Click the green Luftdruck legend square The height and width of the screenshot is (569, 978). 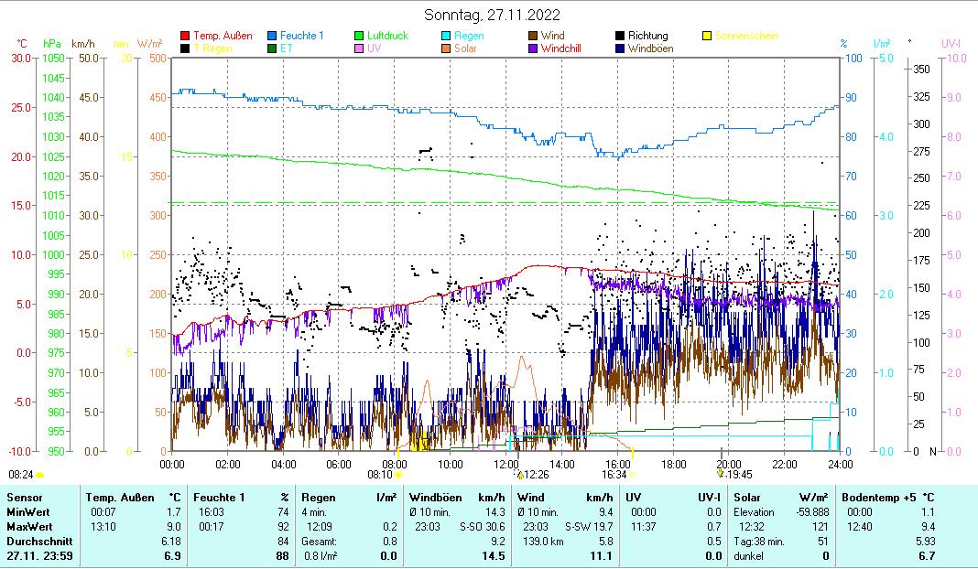click(359, 37)
